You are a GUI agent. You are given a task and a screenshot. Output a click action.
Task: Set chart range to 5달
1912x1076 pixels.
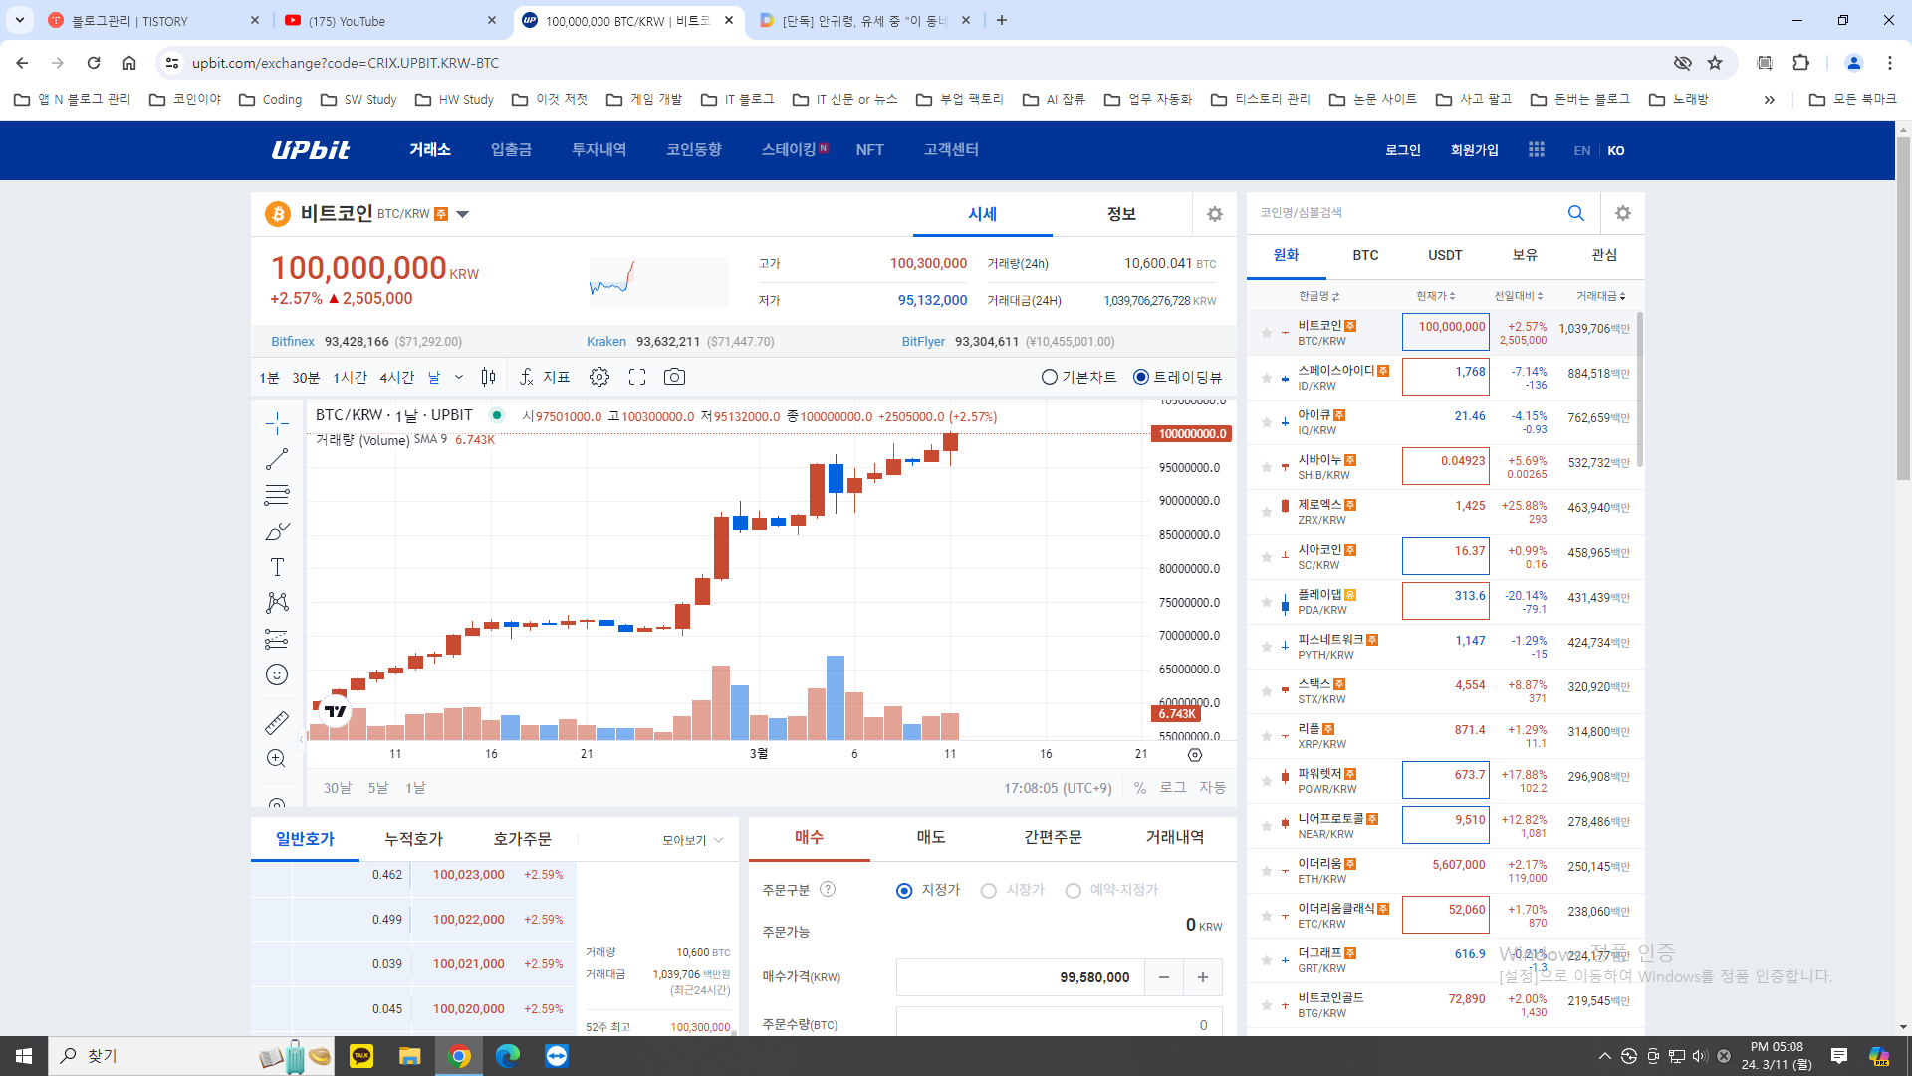point(378,788)
